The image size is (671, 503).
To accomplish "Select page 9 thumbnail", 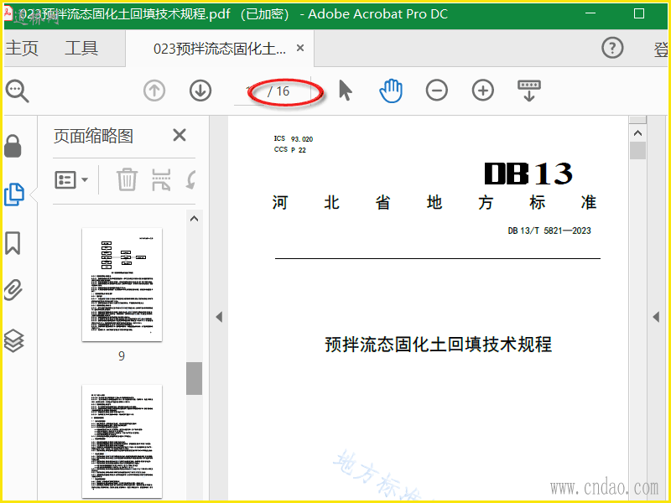I will [x=122, y=284].
